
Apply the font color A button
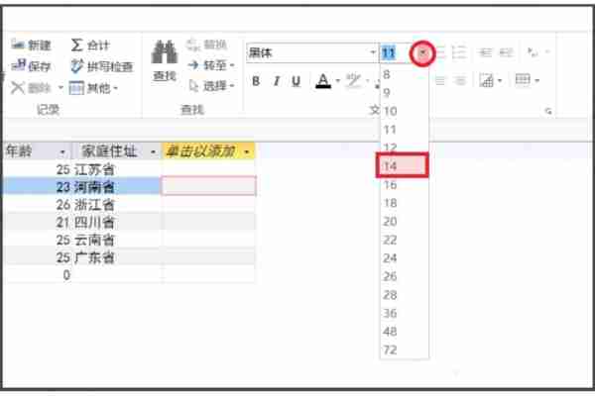pyautogui.click(x=323, y=81)
